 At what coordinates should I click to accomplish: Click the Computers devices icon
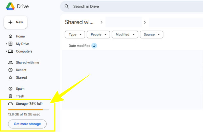[10, 51]
